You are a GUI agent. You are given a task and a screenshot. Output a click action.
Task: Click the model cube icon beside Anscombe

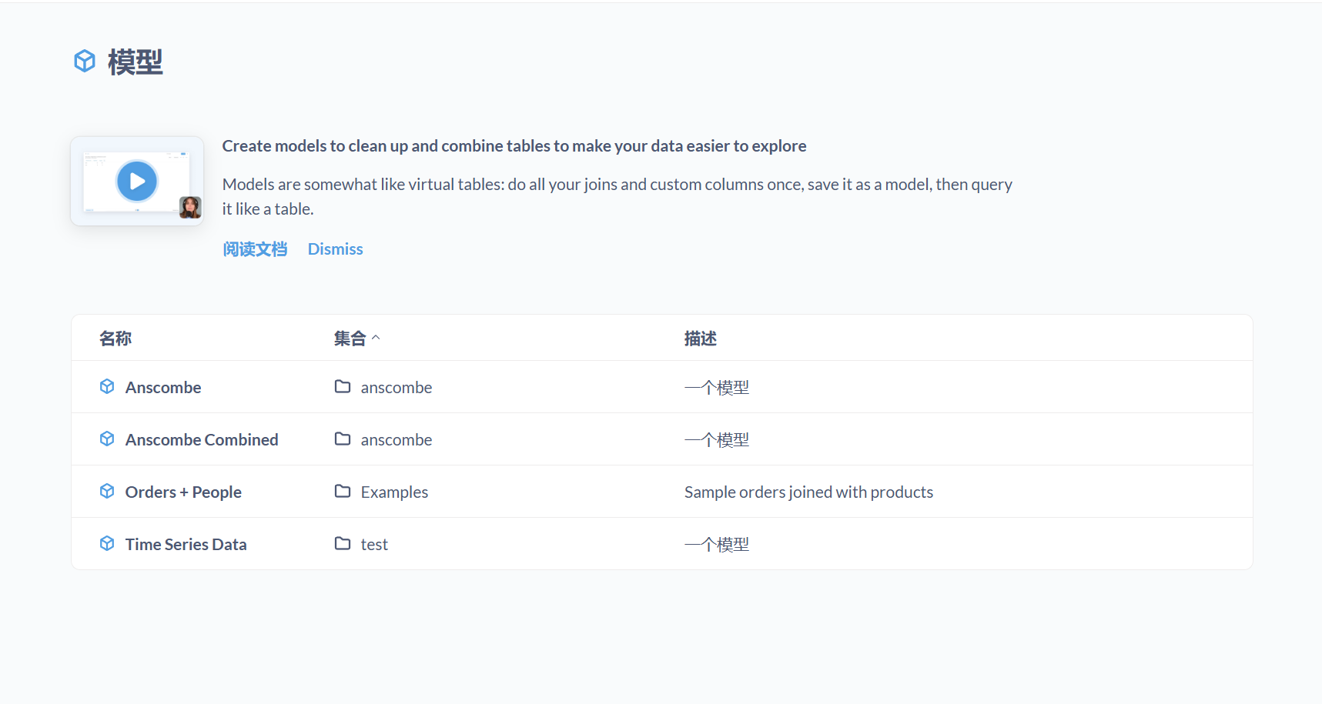coord(107,386)
